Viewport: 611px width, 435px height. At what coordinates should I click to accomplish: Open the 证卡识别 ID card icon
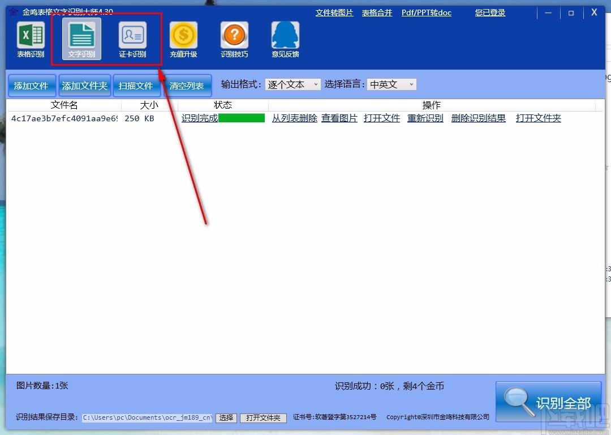132,40
